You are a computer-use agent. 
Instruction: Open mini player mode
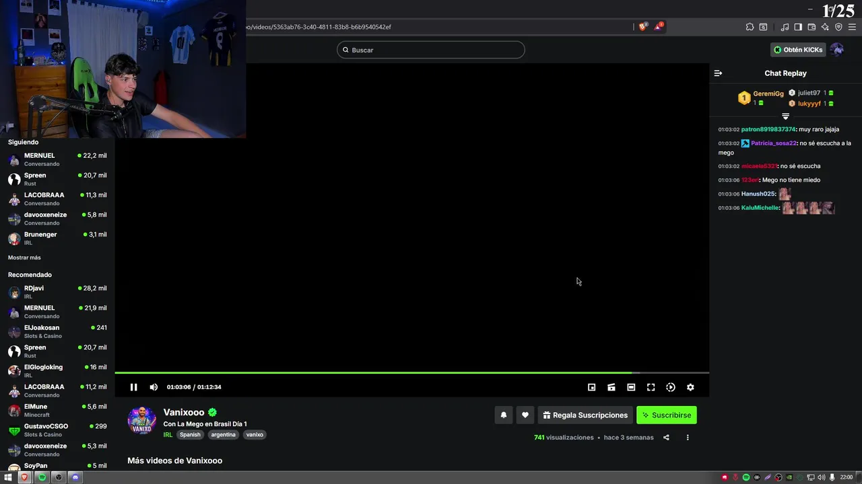pos(591,387)
